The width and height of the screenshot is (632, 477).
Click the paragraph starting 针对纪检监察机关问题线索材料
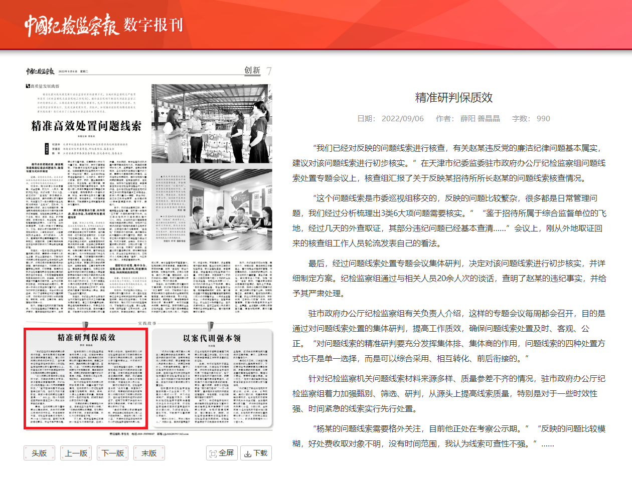pyautogui.click(x=450, y=394)
